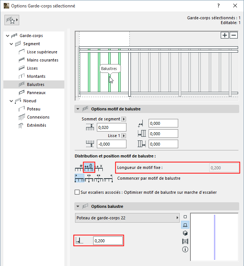The image size is (244, 266).
Task: Zoom in the railing preview with plus
Action: (x=225, y=35)
